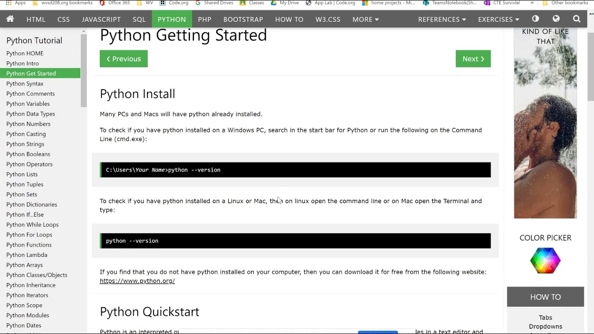Open the search magnifier icon
The height and width of the screenshot is (334, 594).
point(576,19)
